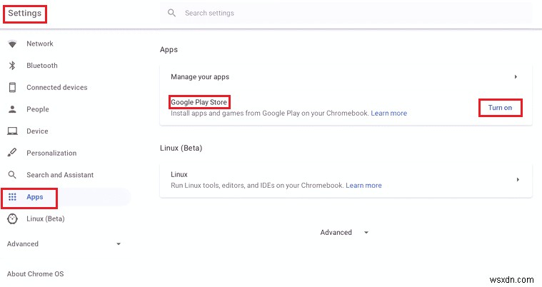This screenshot has height=287, width=542.
Task: Turn on Google Play Store
Action: [x=500, y=108]
